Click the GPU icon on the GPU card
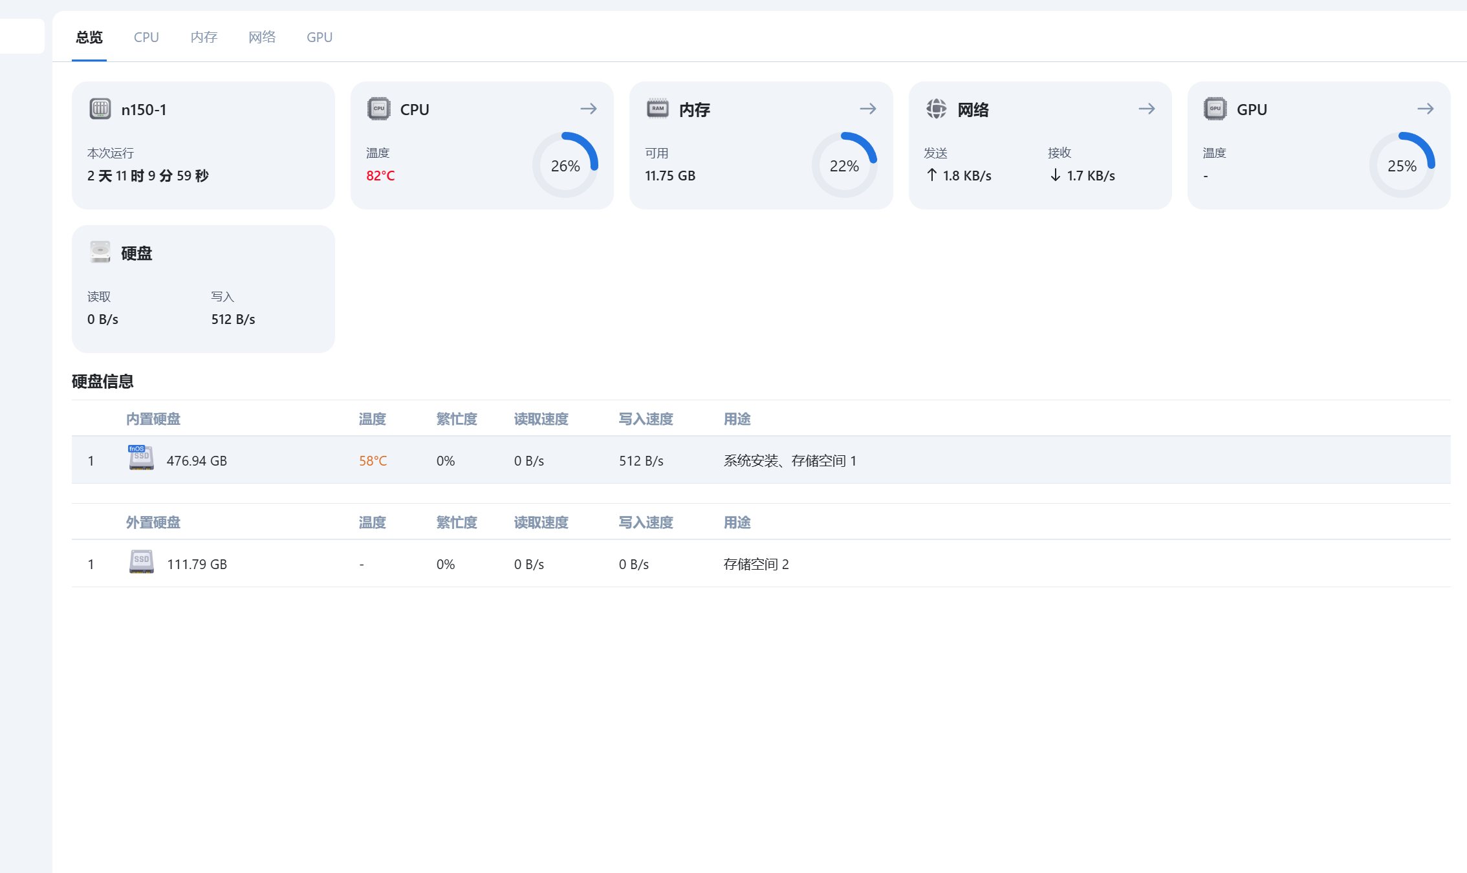This screenshot has width=1467, height=873. click(x=1214, y=109)
